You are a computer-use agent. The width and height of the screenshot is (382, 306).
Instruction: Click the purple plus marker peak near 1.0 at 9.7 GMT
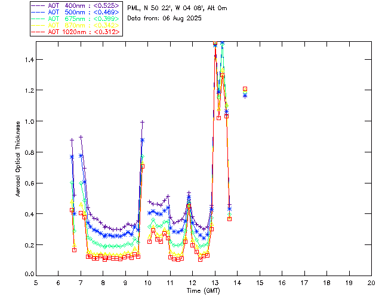(143, 122)
